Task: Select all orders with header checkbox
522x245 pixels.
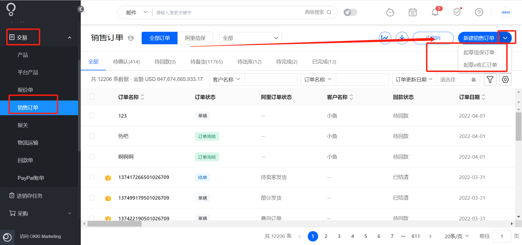Action: tap(92, 97)
